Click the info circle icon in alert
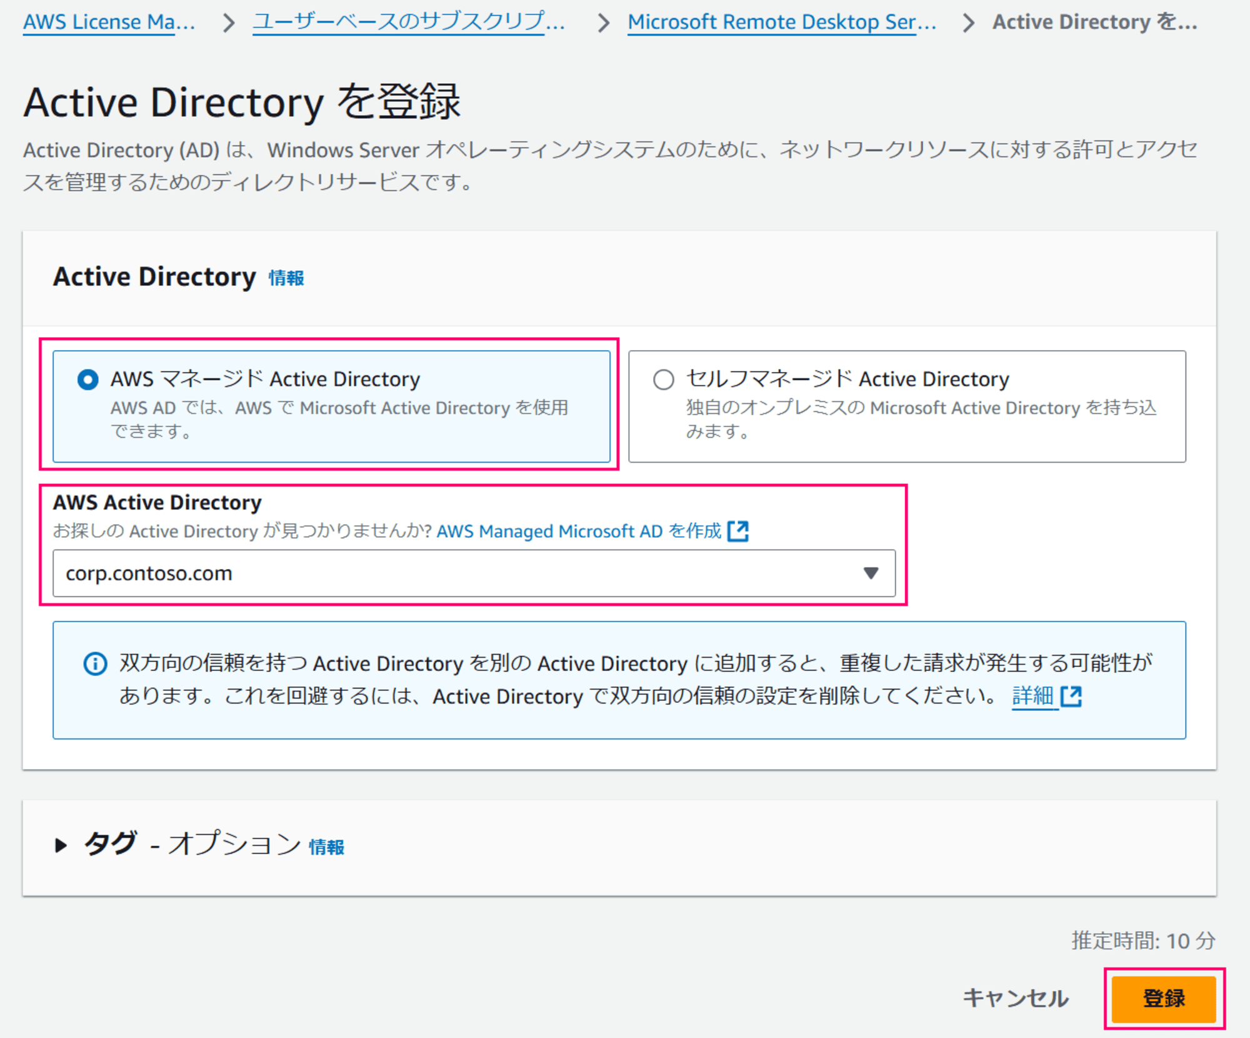The width and height of the screenshot is (1250, 1038). [x=95, y=663]
